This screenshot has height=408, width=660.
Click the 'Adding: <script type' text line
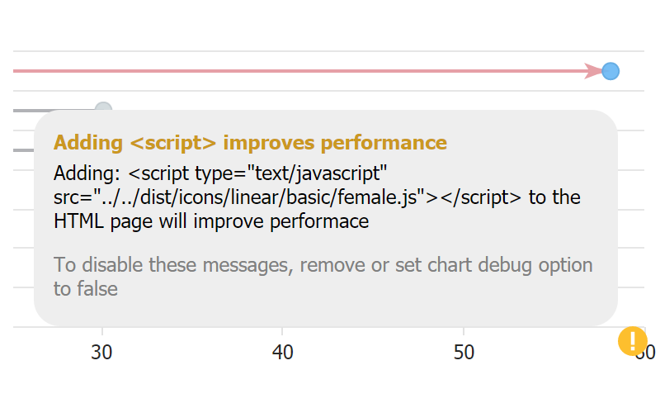pyautogui.click(x=220, y=174)
